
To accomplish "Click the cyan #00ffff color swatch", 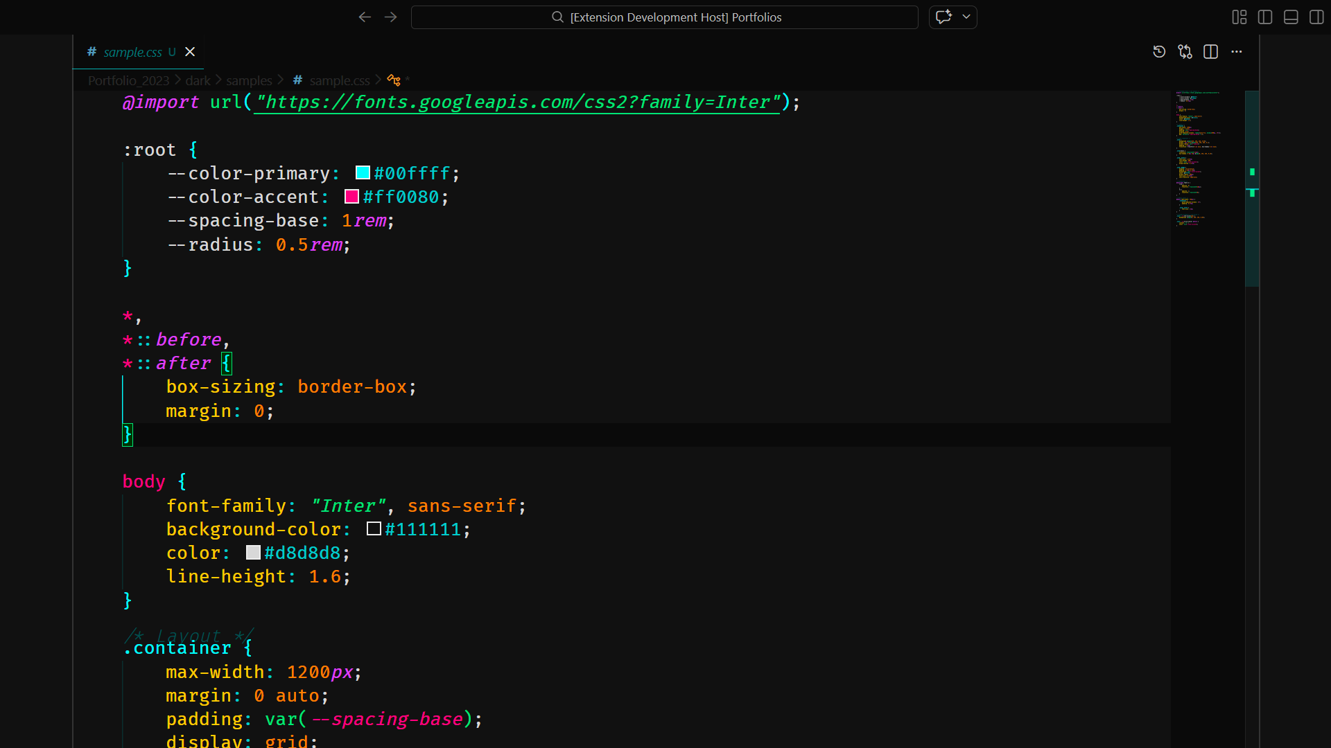I will pos(362,172).
